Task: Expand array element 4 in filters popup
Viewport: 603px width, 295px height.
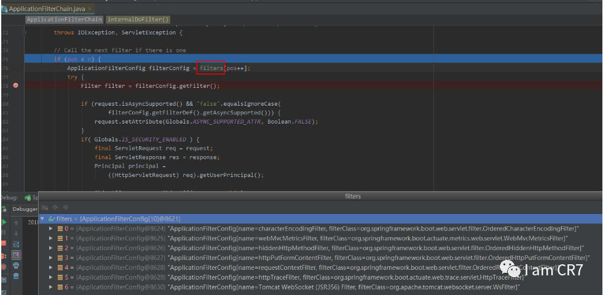Action: pyautogui.click(x=51, y=267)
